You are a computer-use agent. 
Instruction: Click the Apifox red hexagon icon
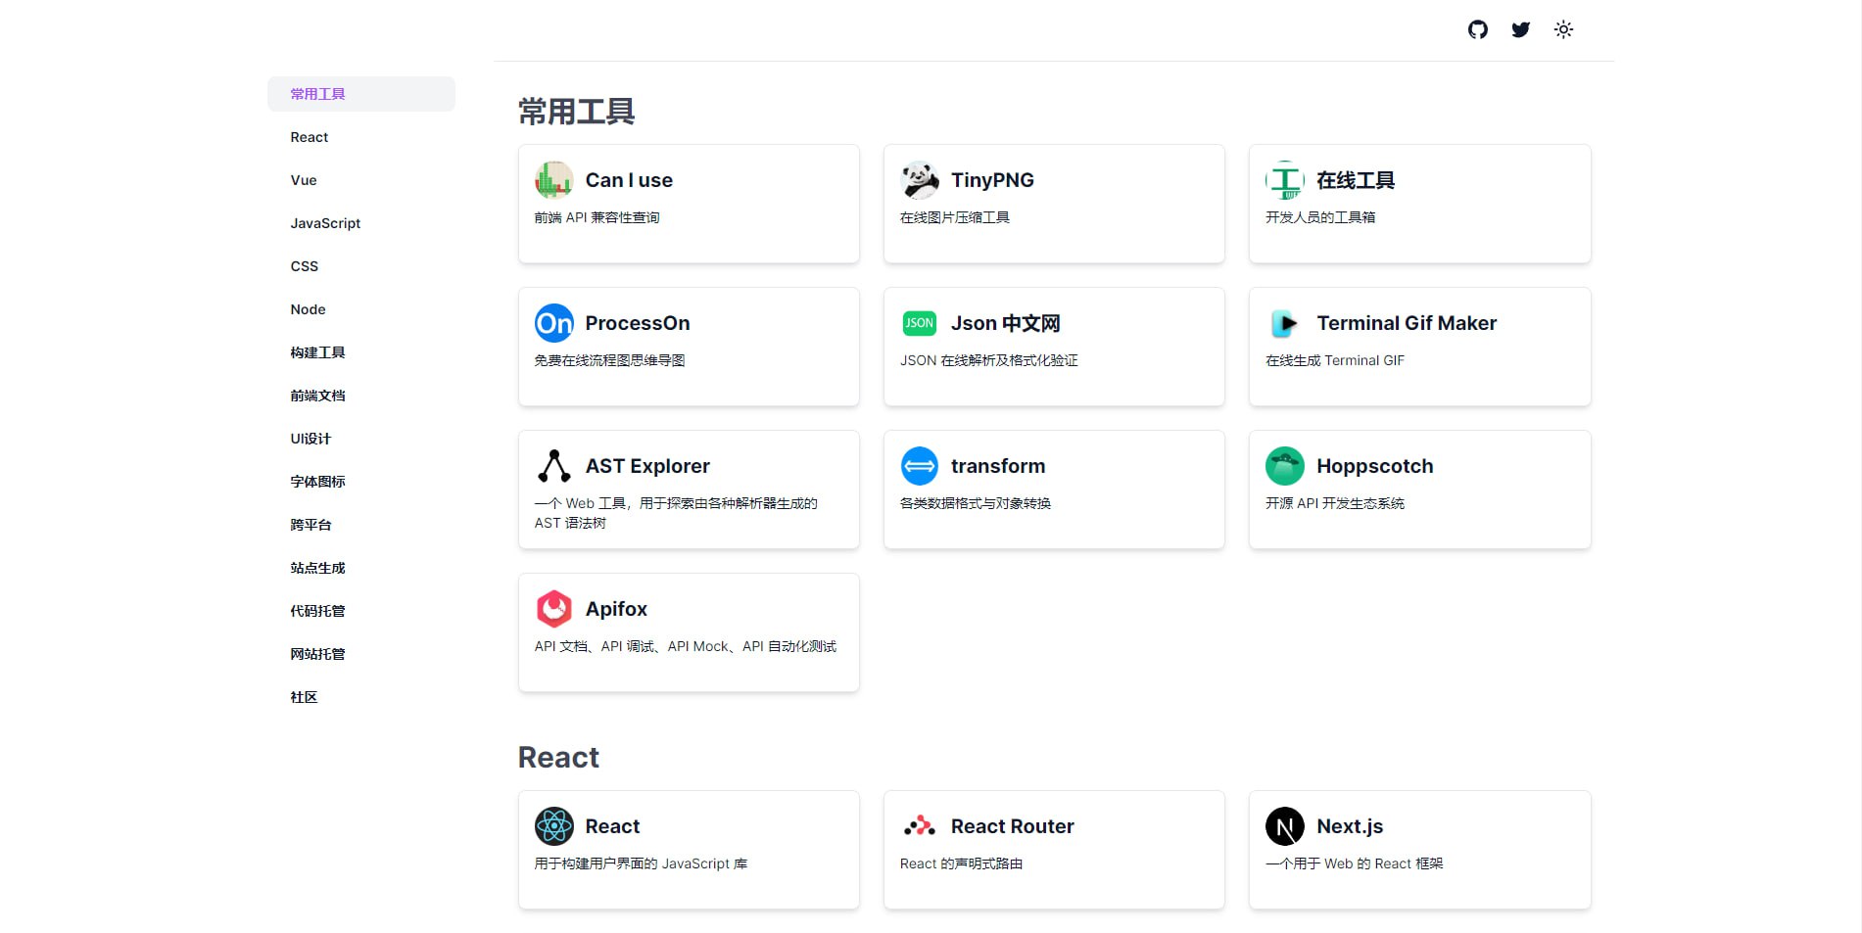(x=553, y=609)
